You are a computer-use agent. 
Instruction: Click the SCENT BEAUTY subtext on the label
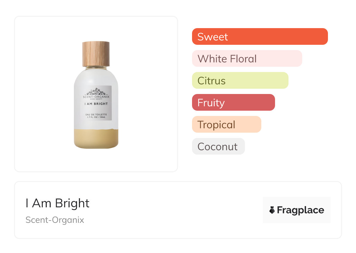click(x=96, y=99)
